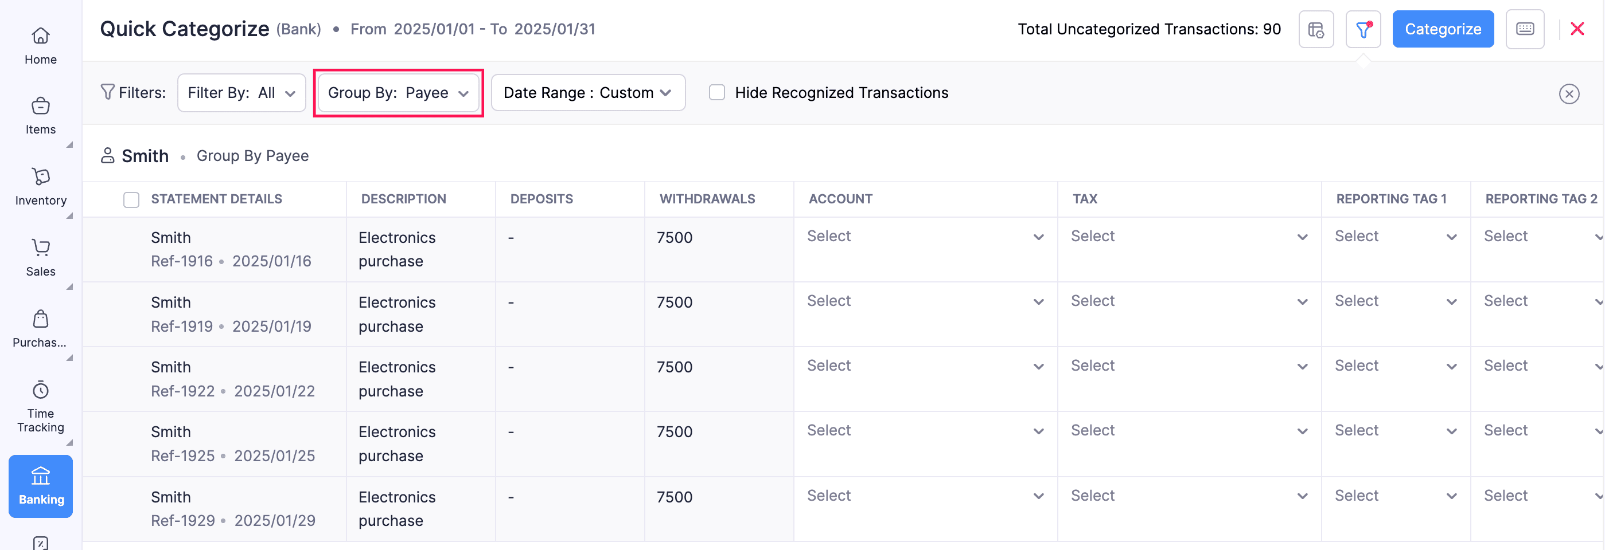Viewport: 1605px width, 550px height.
Task: Select all transactions using header checkbox
Action: [x=131, y=199]
